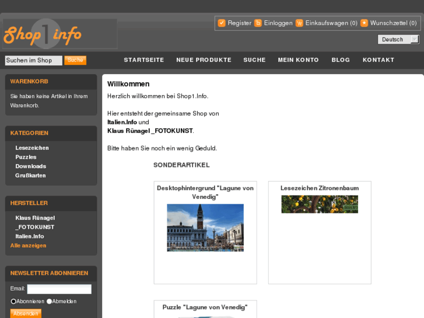The image size is (424, 318).
Task: Open the Puzzles category
Action: click(26, 157)
